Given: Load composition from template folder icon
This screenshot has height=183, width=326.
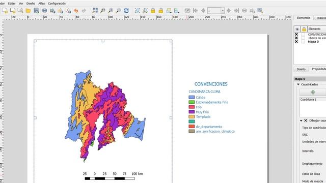Looking at the screenshot, I should point(29,10).
